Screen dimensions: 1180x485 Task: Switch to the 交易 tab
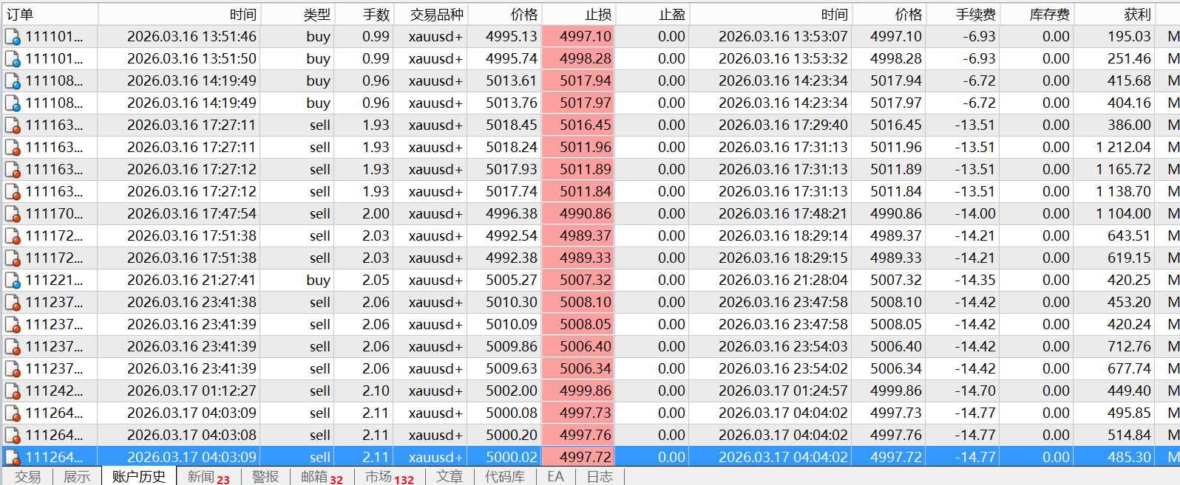click(x=28, y=476)
